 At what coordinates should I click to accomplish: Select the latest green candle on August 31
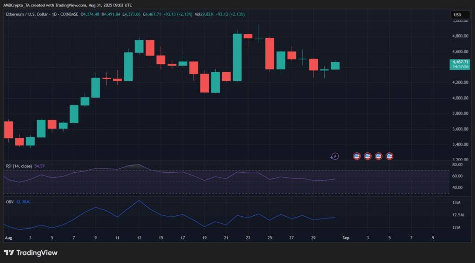335,66
